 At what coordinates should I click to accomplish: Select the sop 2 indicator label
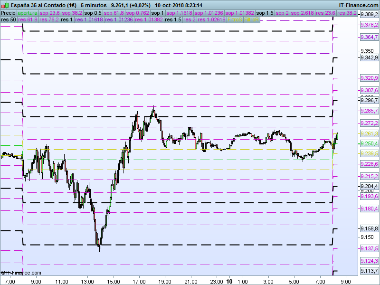tap(282, 13)
